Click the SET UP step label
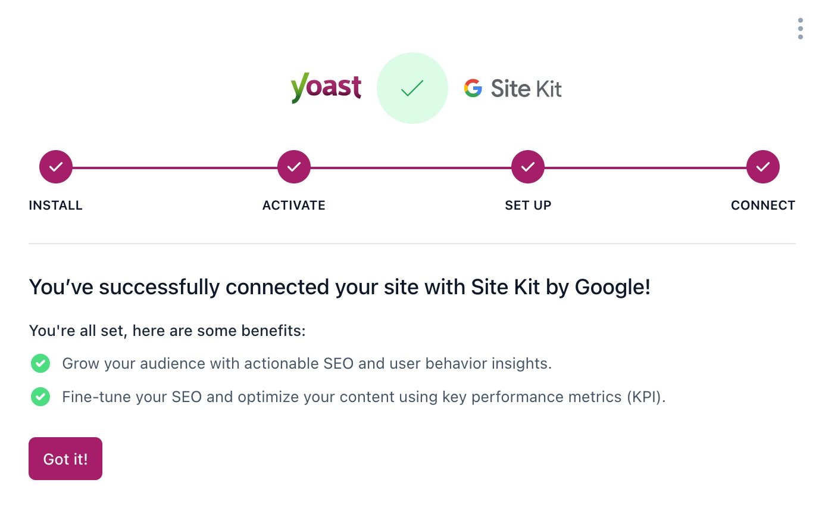The image size is (819, 517). point(528,205)
